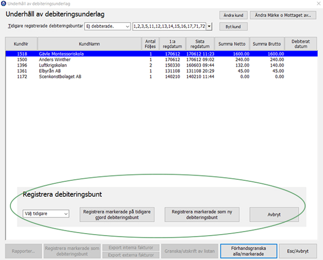Select row Anders Winther
Screen dimensions: 323x260
click(x=162, y=60)
